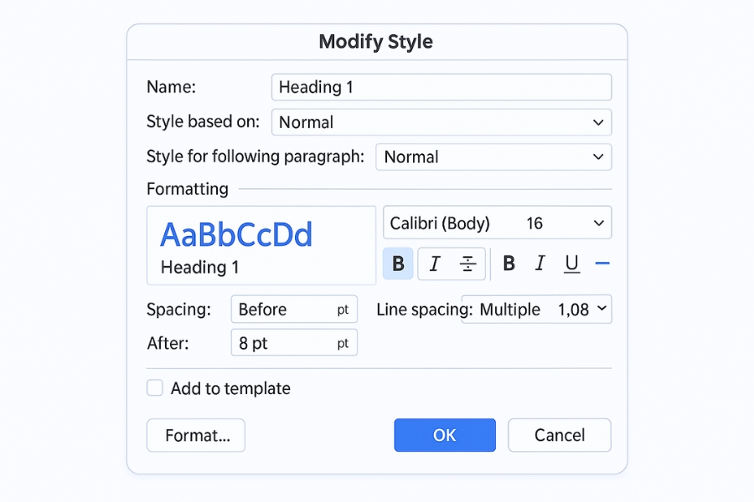This screenshot has width=754, height=502.
Task: Open the Style for following paragraph dropdown
Action: point(493,156)
